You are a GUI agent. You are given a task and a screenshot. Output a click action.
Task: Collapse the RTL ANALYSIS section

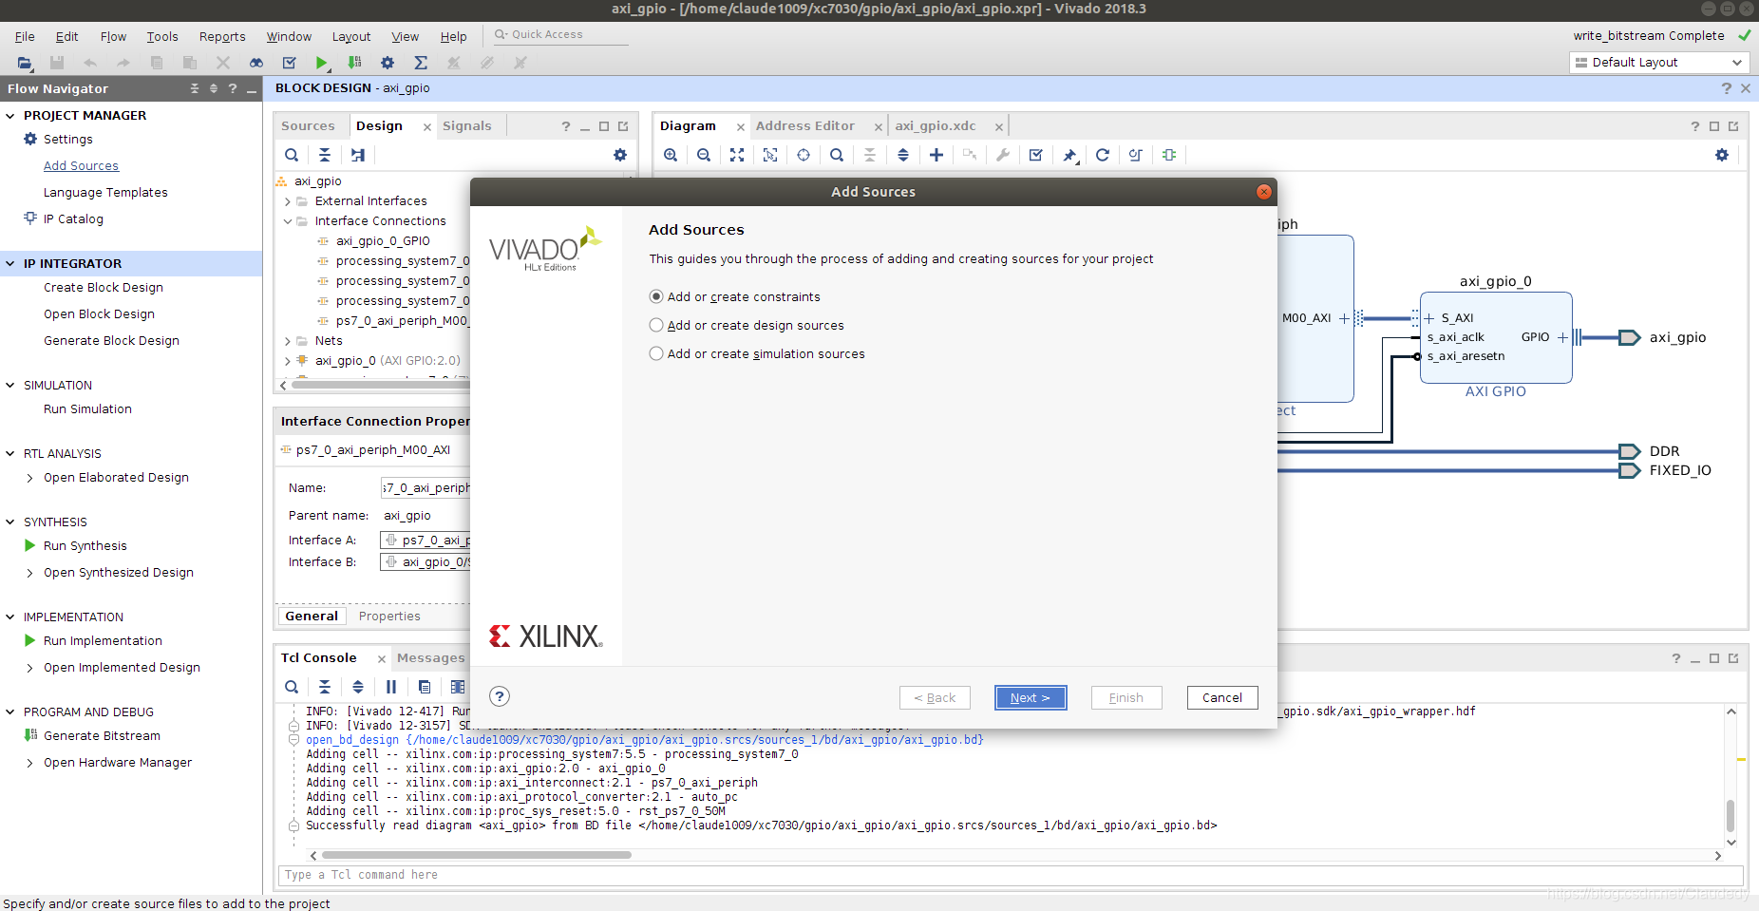point(10,453)
